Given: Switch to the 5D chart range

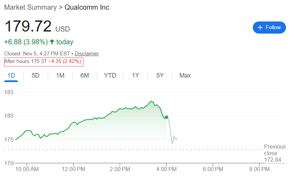Looking at the screenshot, I should click(x=36, y=75).
